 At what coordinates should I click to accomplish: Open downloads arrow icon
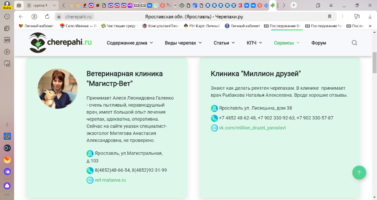tap(370, 17)
